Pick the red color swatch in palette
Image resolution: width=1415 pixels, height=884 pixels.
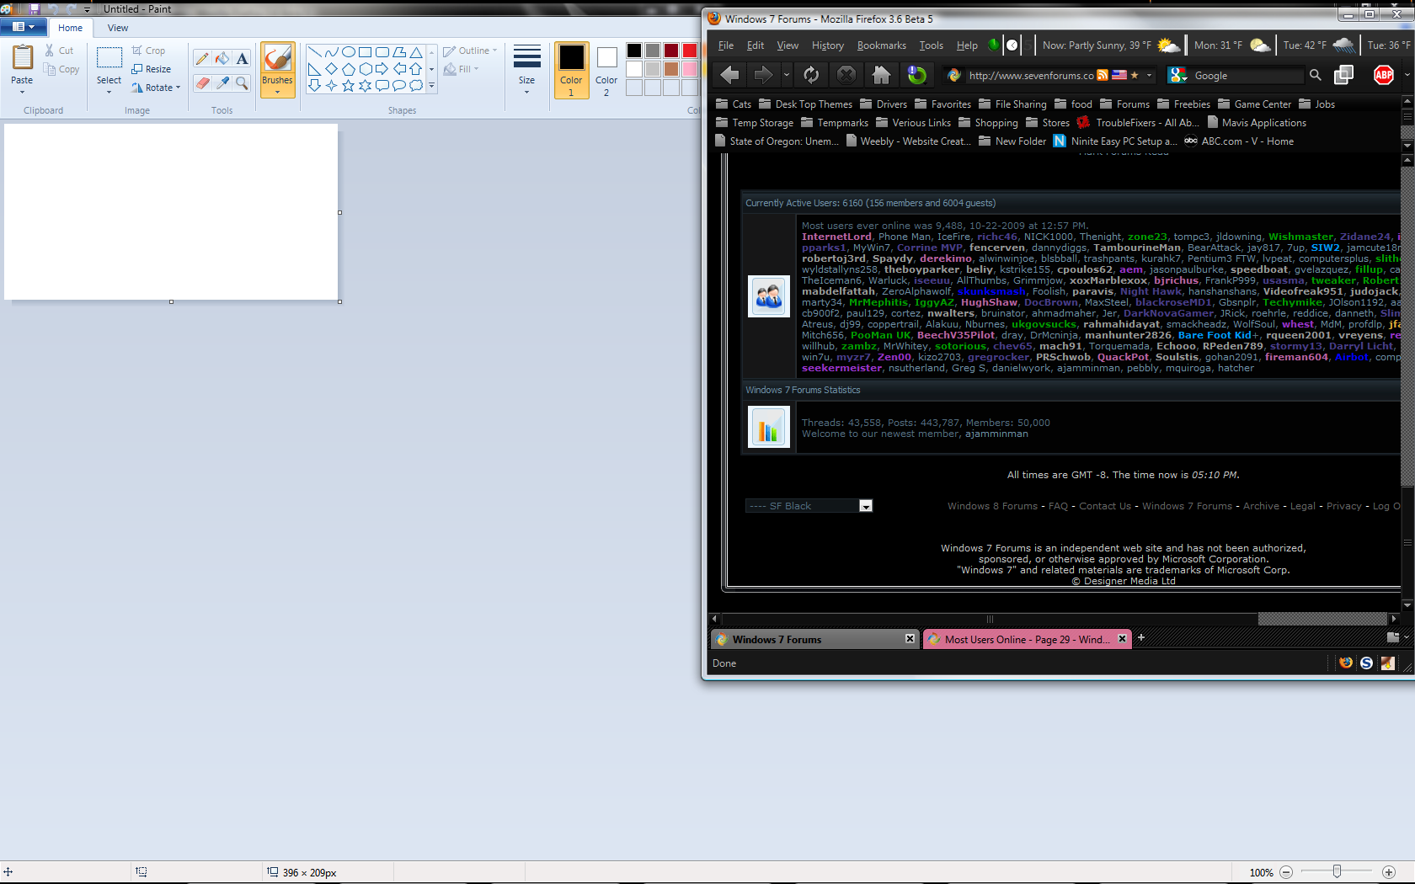(x=690, y=51)
